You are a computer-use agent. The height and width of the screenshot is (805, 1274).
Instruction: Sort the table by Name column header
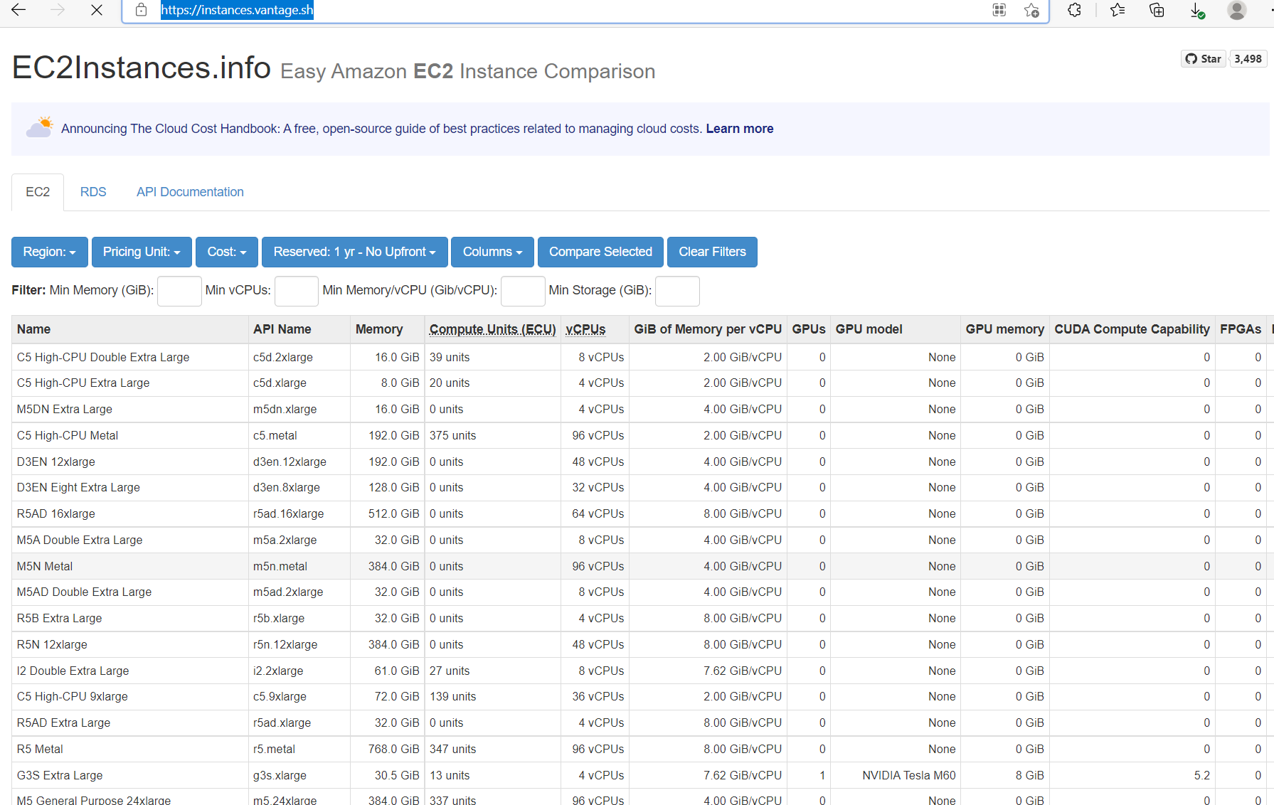point(130,329)
